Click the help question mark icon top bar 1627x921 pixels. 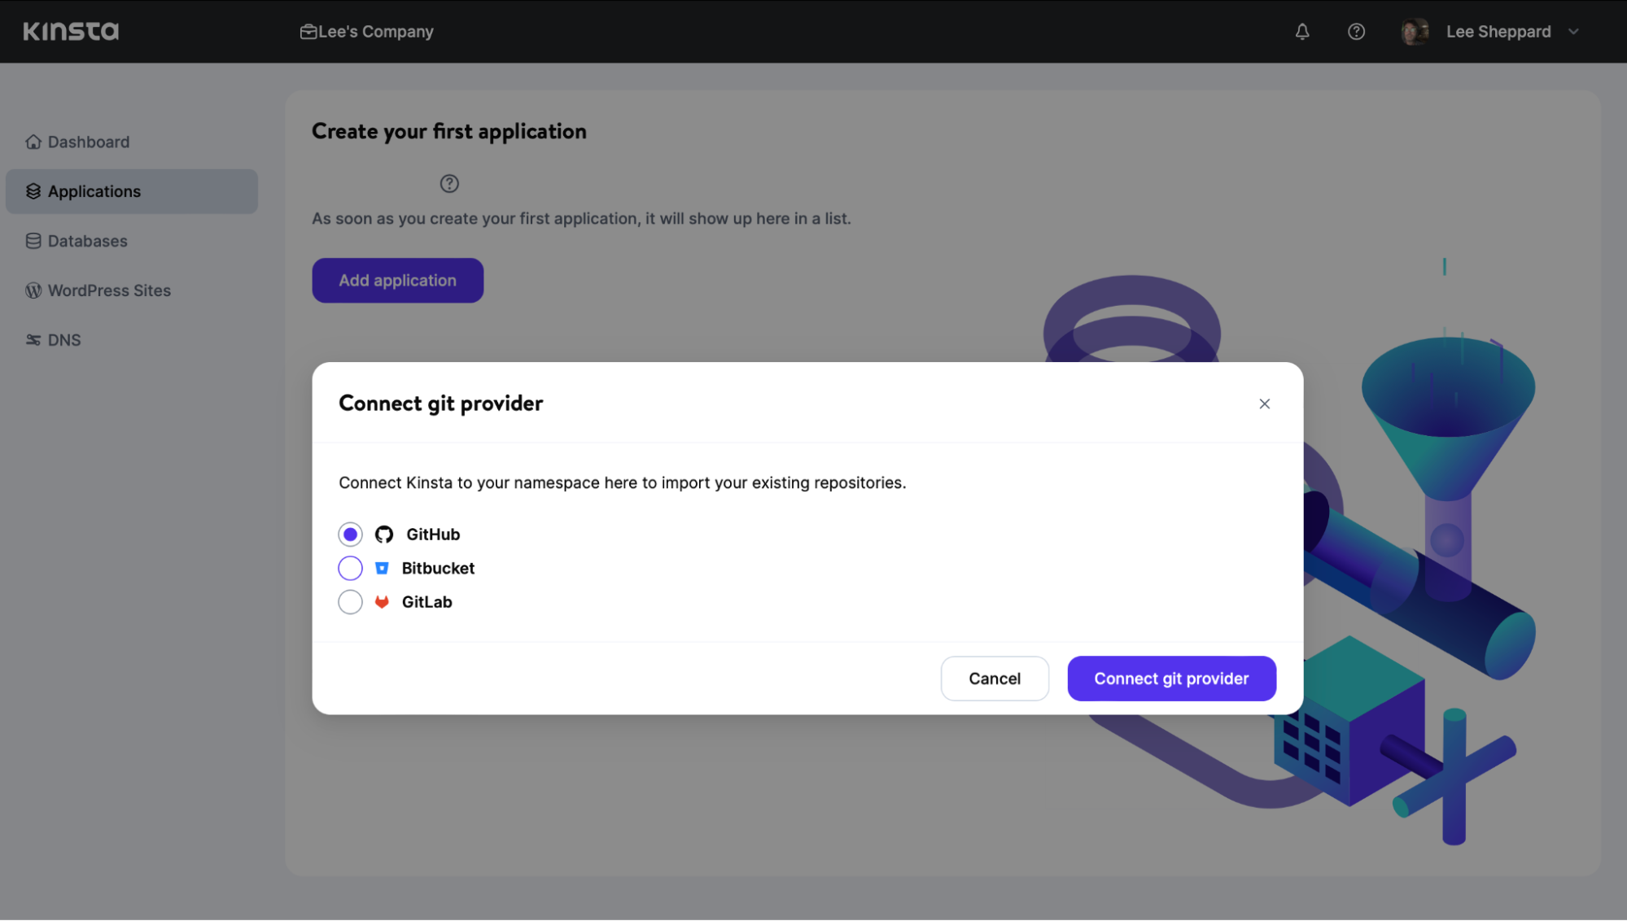coord(1357,31)
